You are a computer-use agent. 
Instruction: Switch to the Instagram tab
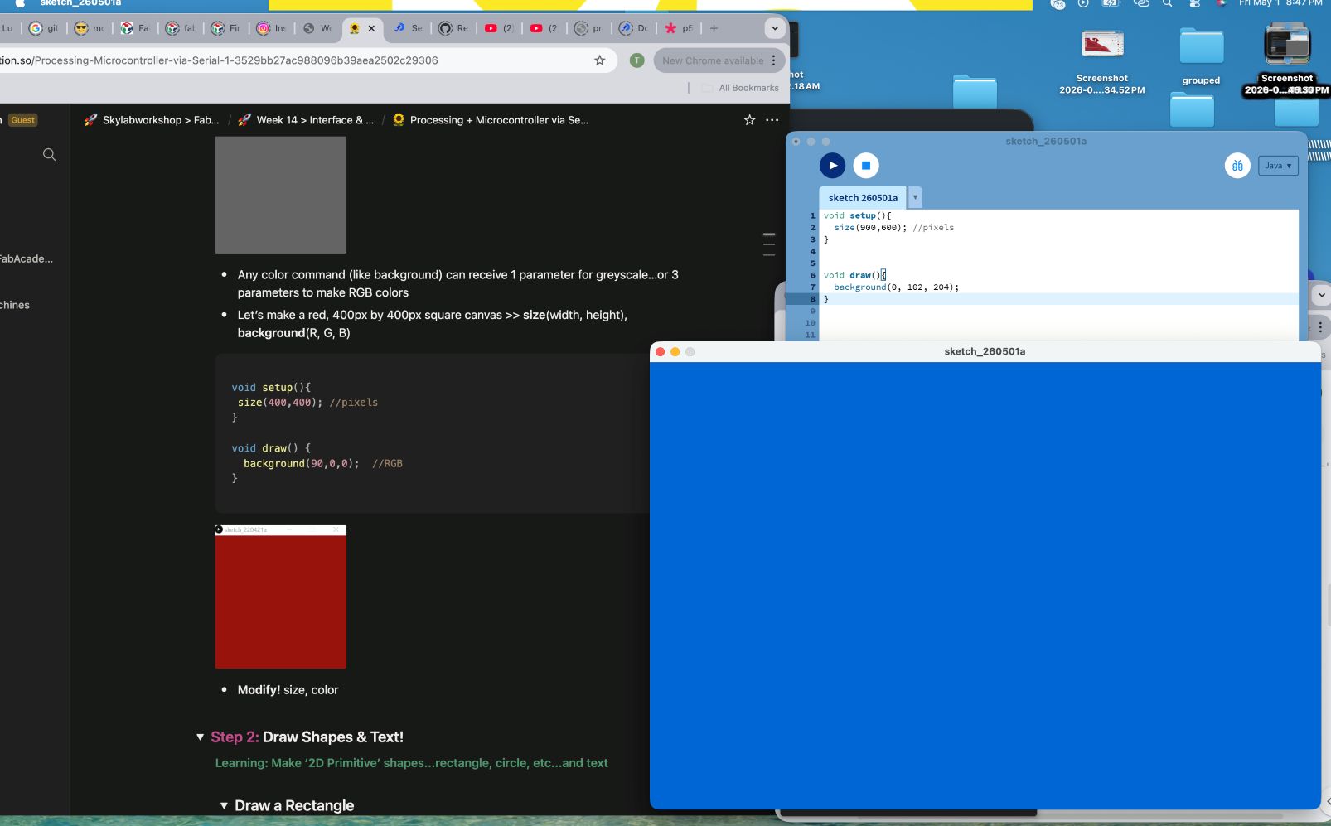[272, 28]
